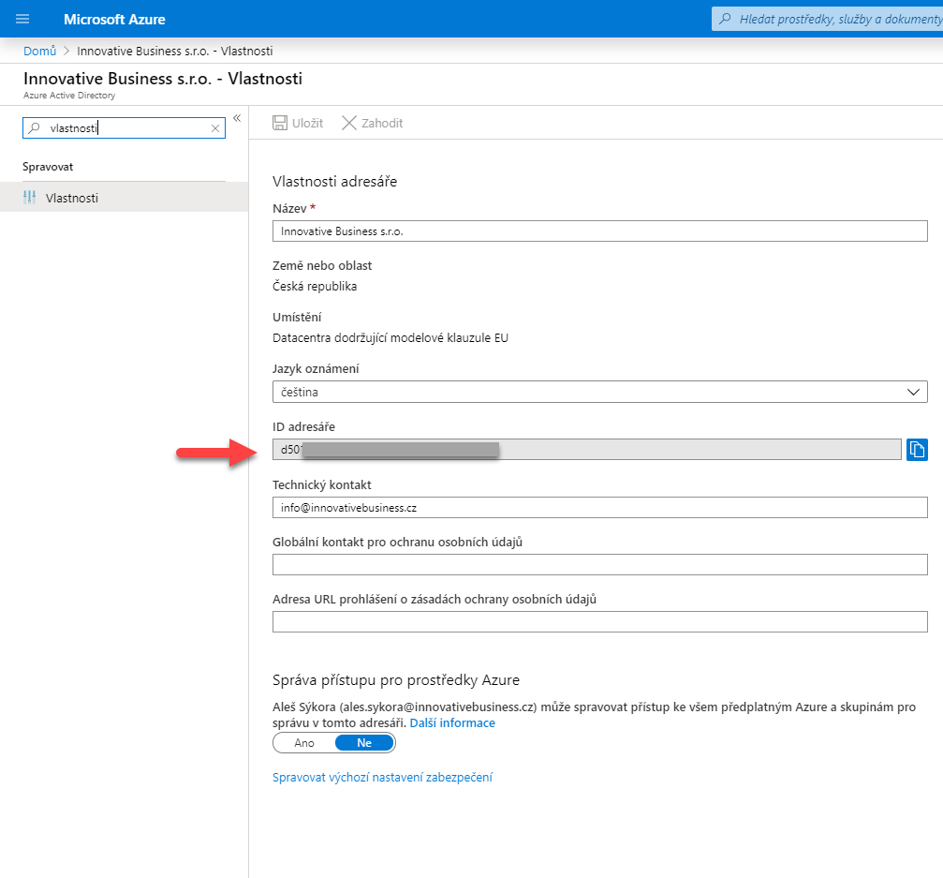
Task: Select the Vlastnosti menu item
Action: pyautogui.click(x=124, y=198)
